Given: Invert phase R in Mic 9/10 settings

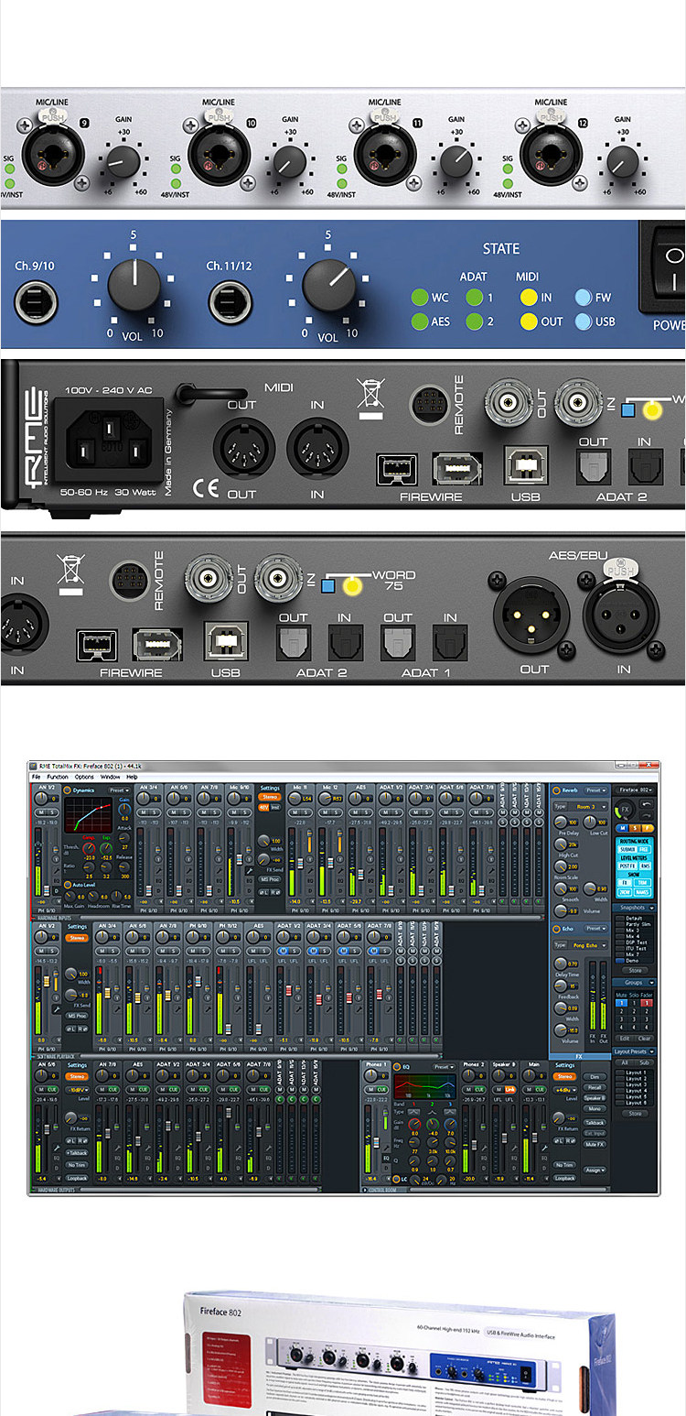Looking at the screenshot, I should pos(274,891).
